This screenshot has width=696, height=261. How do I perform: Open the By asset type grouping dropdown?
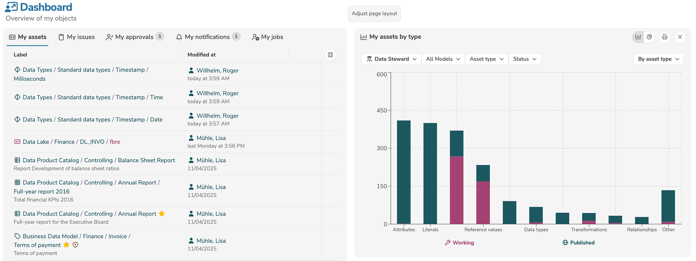coord(658,59)
